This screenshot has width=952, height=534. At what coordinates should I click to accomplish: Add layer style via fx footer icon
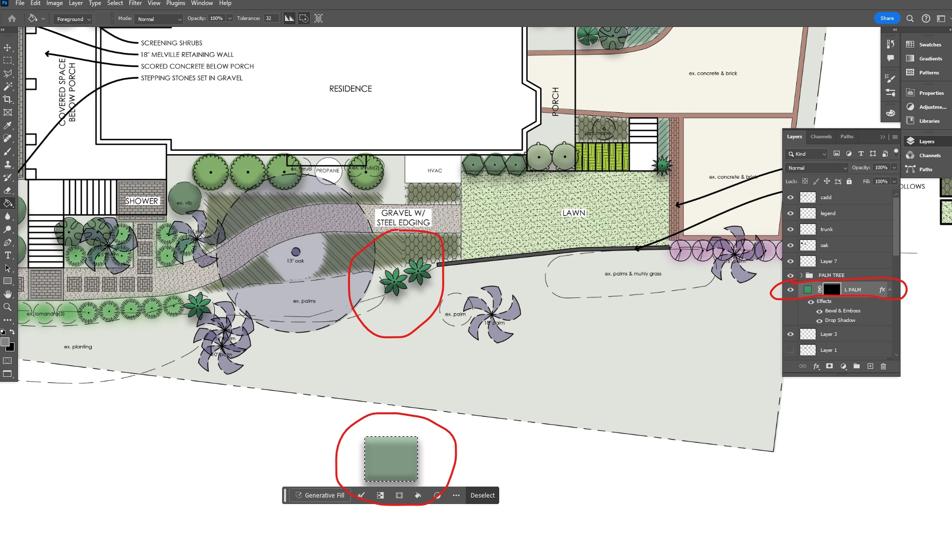(x=816, y=366)
